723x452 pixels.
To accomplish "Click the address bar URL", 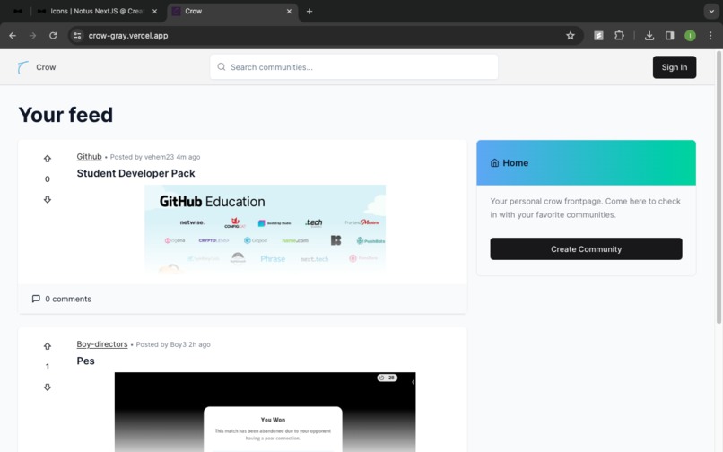I will click(x=128, y=36).
